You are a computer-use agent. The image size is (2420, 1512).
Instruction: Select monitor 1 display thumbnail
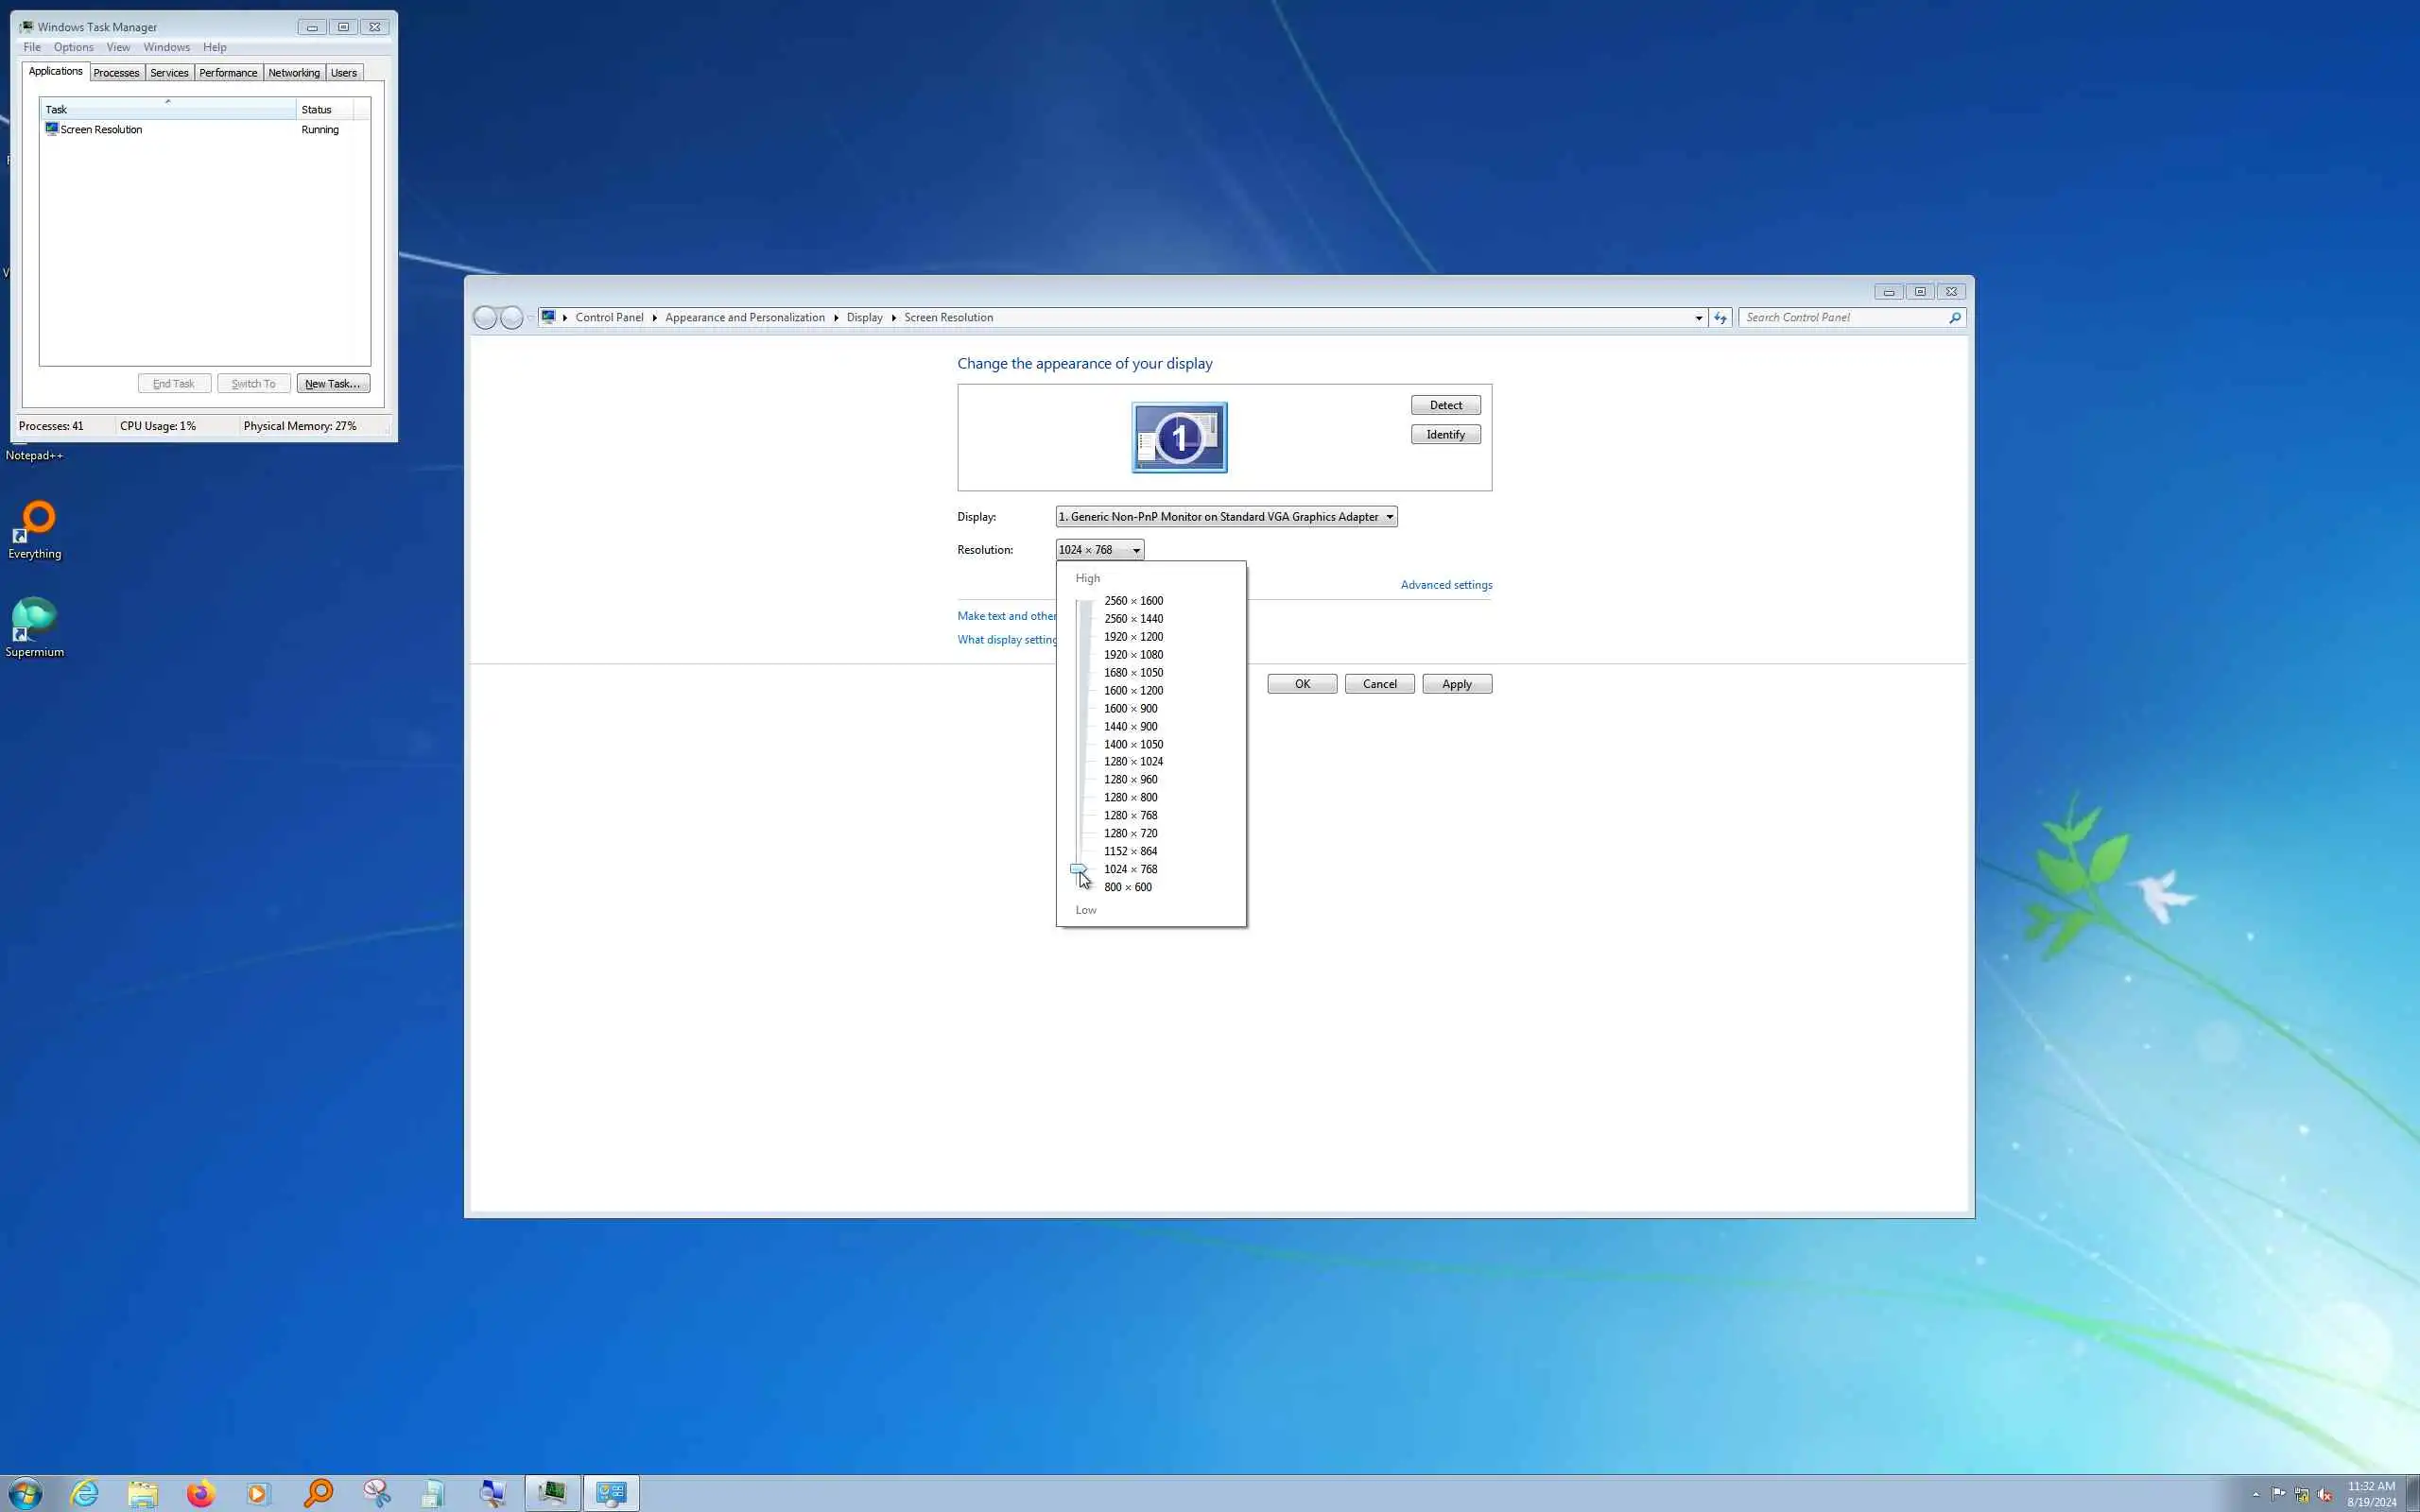(x=1179, y=437)
